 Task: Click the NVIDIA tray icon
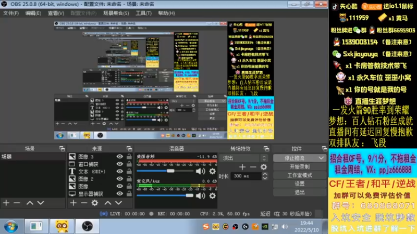(x=265, y=227)
